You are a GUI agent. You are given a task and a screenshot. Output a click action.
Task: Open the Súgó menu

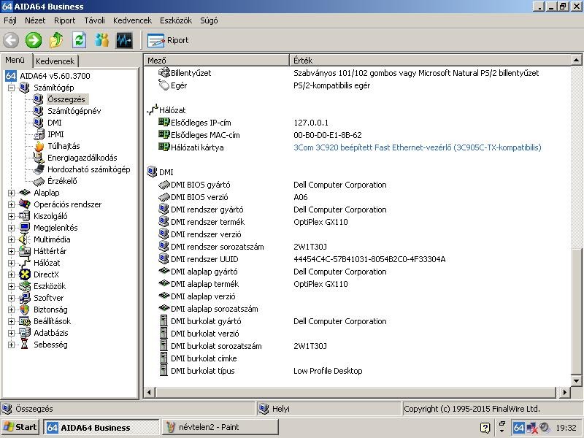coord(209,20)
